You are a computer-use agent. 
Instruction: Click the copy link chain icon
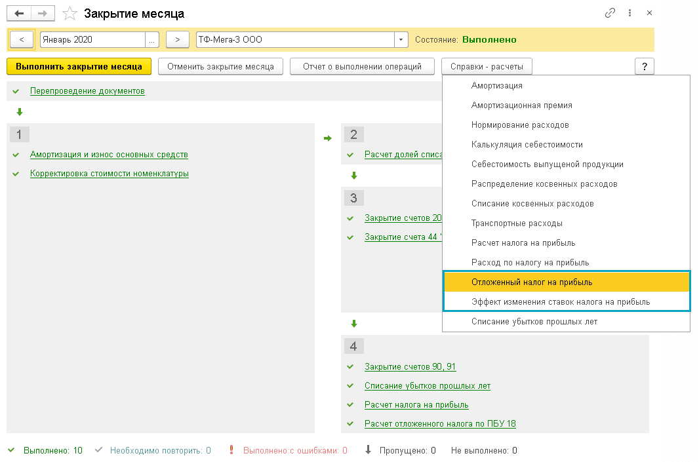610,13
